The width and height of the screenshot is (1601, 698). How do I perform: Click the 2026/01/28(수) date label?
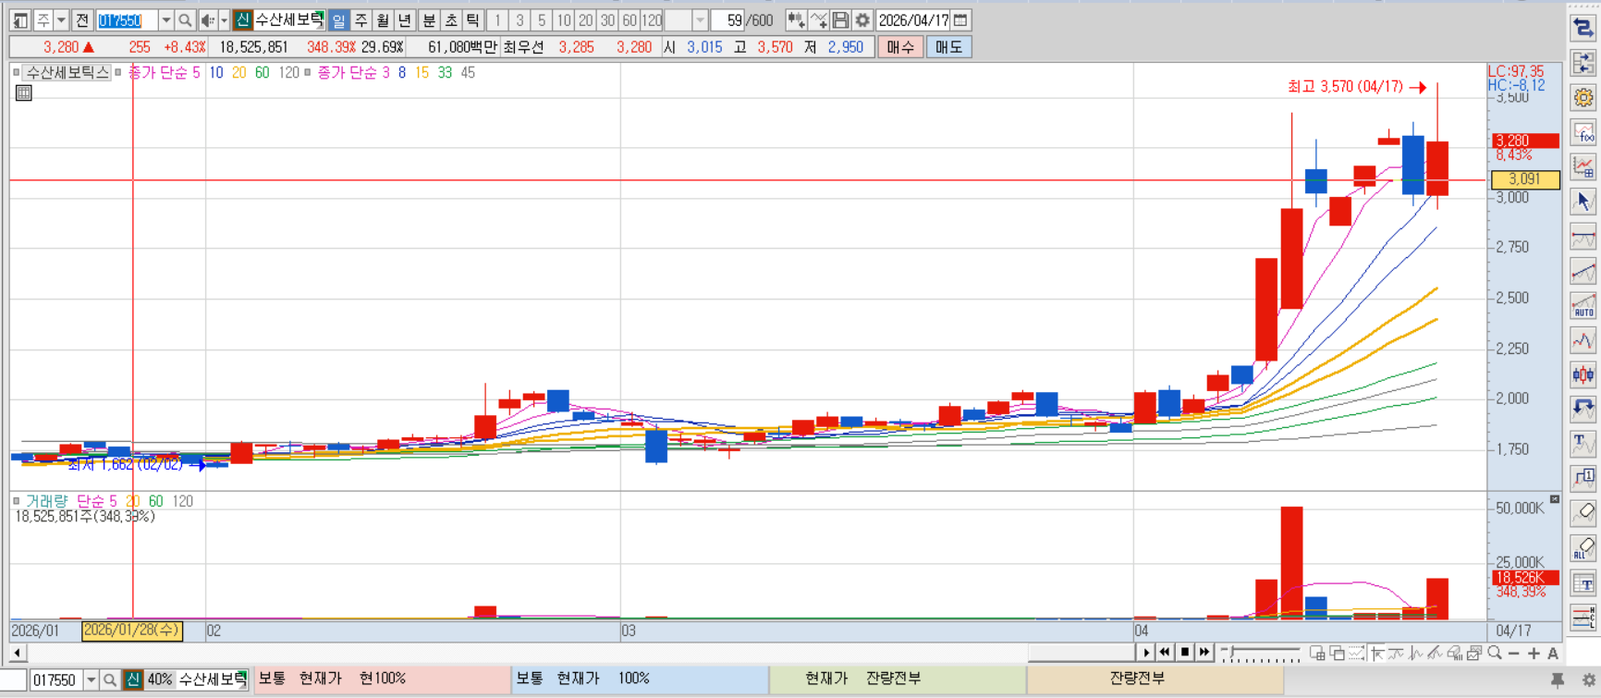(131, 631)
